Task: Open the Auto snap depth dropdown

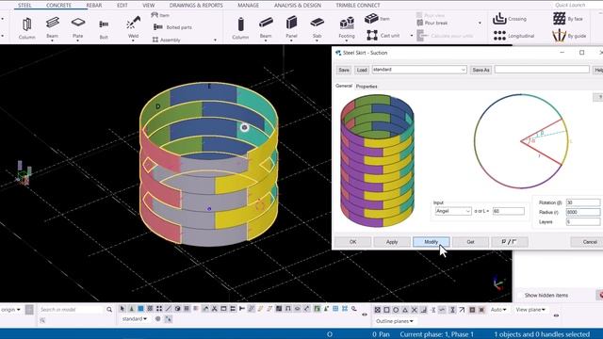Action: pos(498,310)
